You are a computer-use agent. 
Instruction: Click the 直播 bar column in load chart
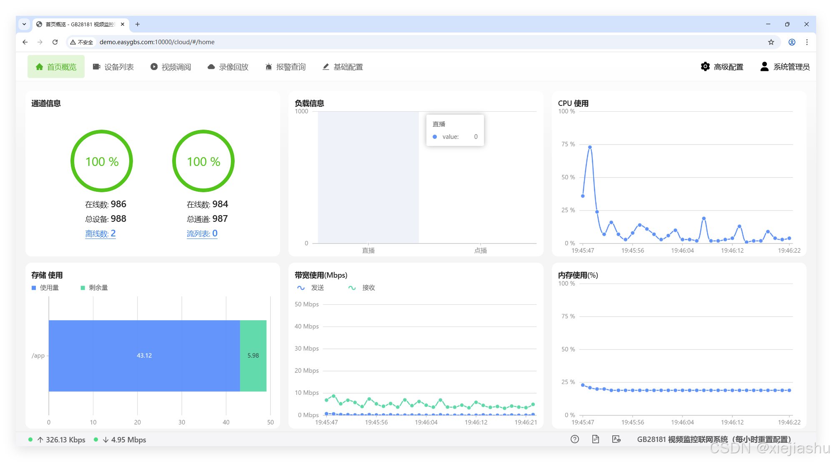click(x=368, y=177)
